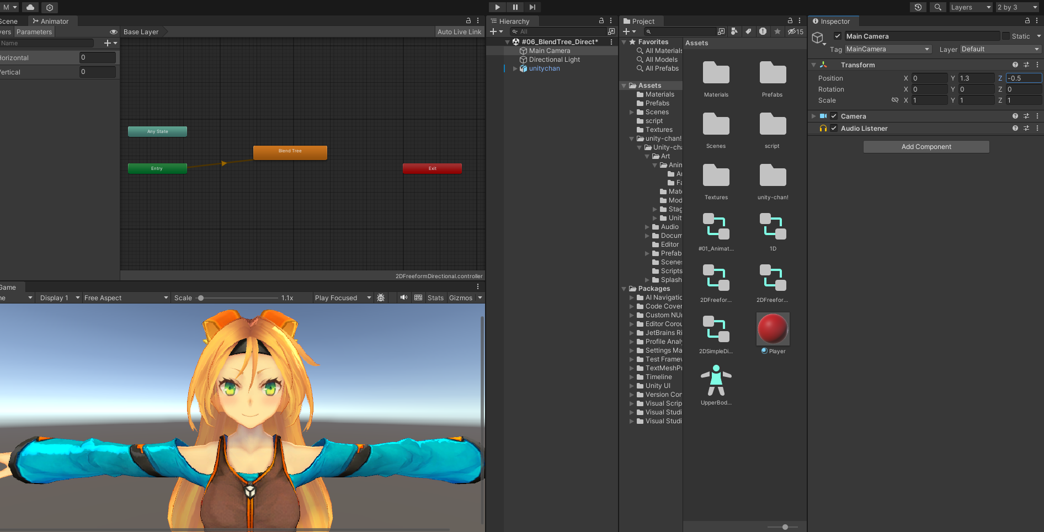Open the Play Focused dropdown

(x=343, y=297)
